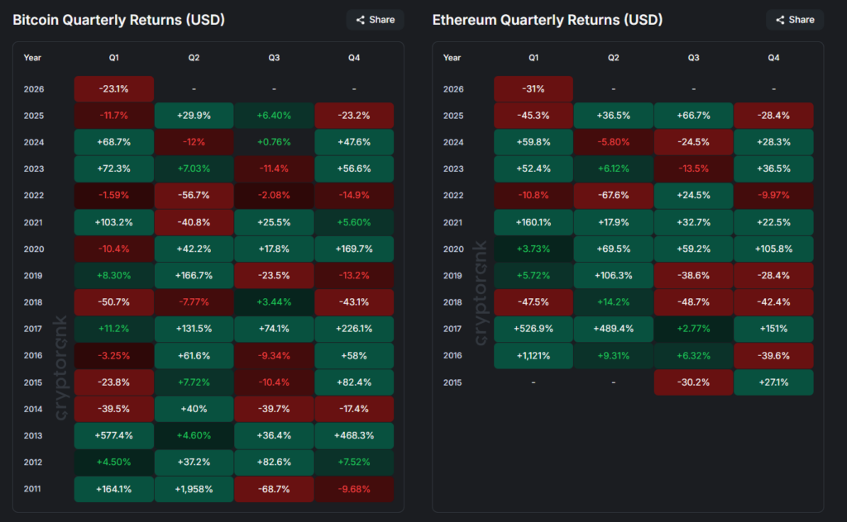Viewport: 847px width, 522px height.
Task: Select the Ethereum Quarterly Returns (USD) title
Action: [547, 20]
